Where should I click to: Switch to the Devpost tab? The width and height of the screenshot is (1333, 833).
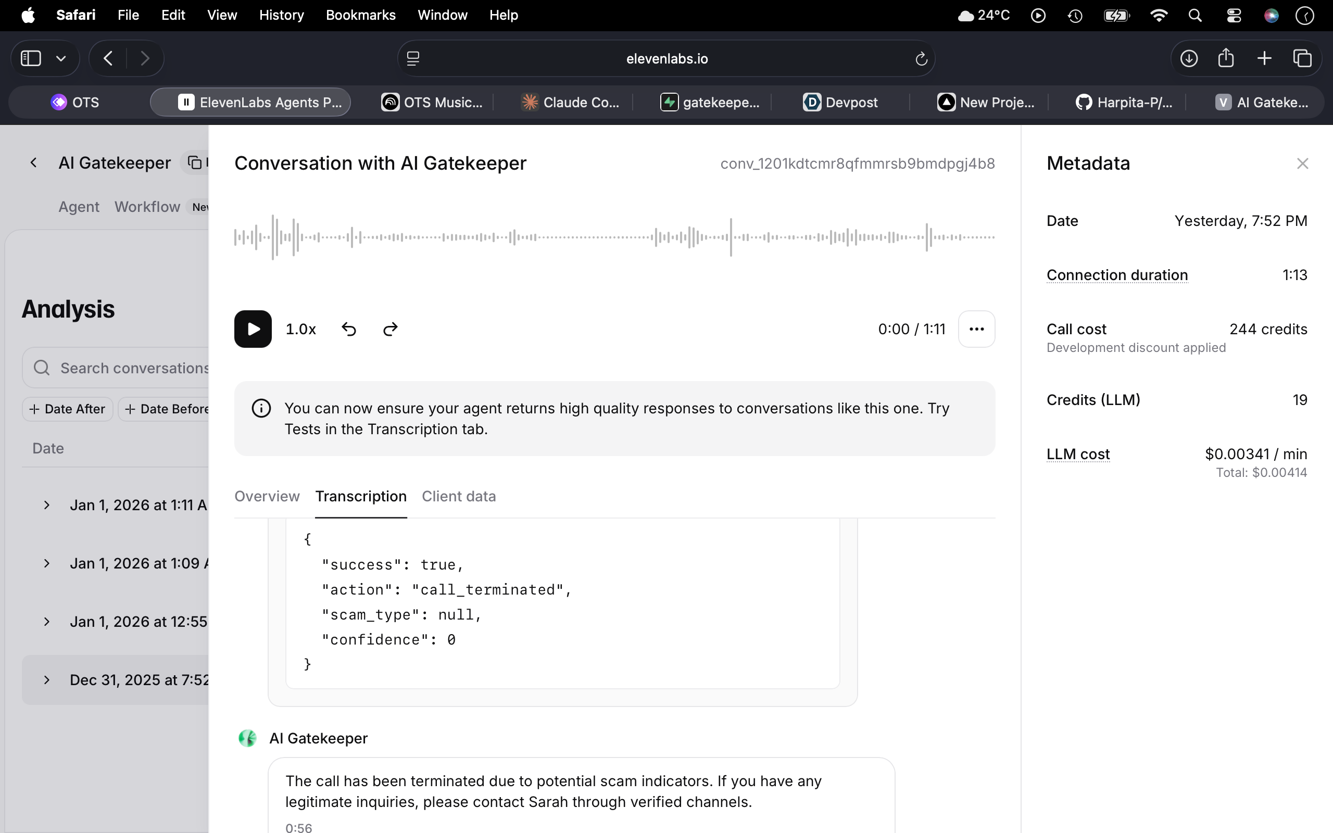pyautogui.click(x=840, y=103)
